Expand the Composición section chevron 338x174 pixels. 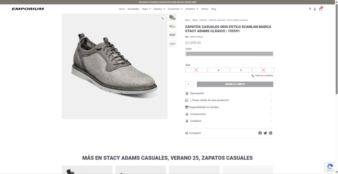tap(271, 114)
